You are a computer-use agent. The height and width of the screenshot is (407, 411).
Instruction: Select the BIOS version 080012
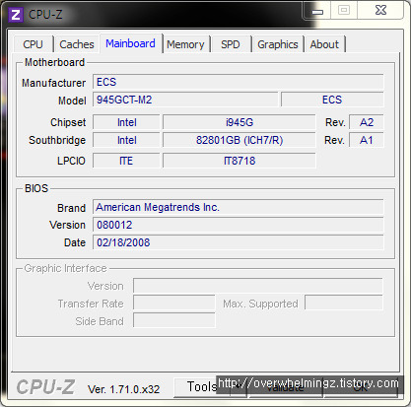pyautogui.click(x=238, y=225)
